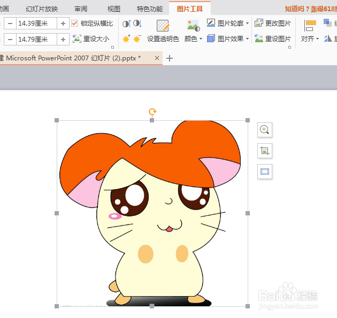Increase contrast with the contrast-up icon
The image size is (337, 318).
[x=127, y=24]
